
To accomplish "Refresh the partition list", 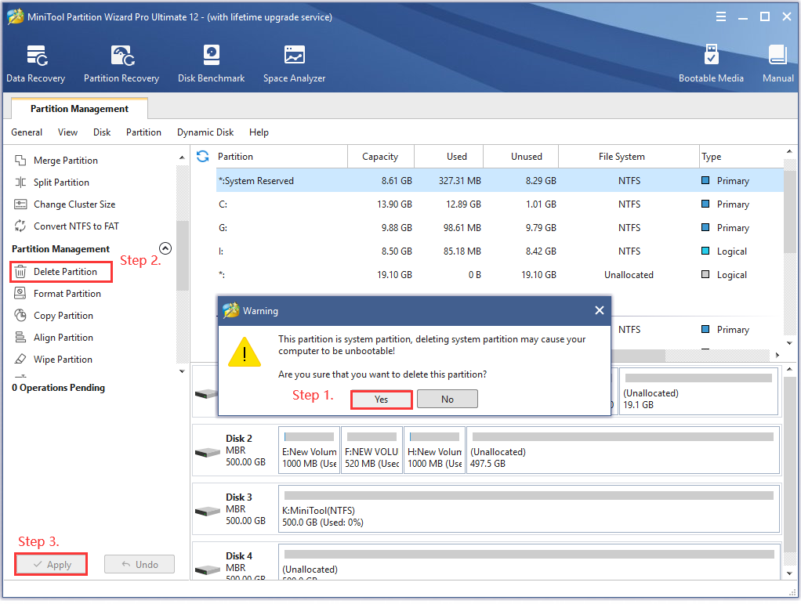I will click(x=203, y=157).
